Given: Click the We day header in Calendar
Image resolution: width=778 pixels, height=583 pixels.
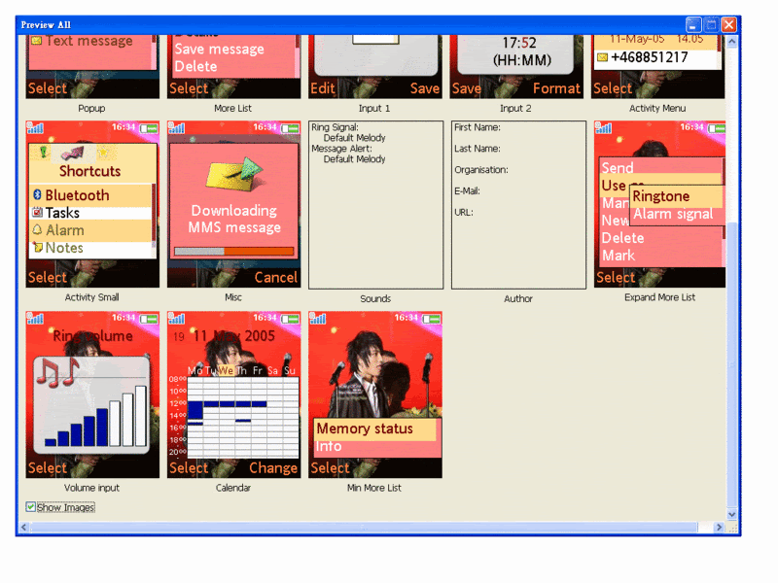Looking at the screenshot, I should pos(226,370).
